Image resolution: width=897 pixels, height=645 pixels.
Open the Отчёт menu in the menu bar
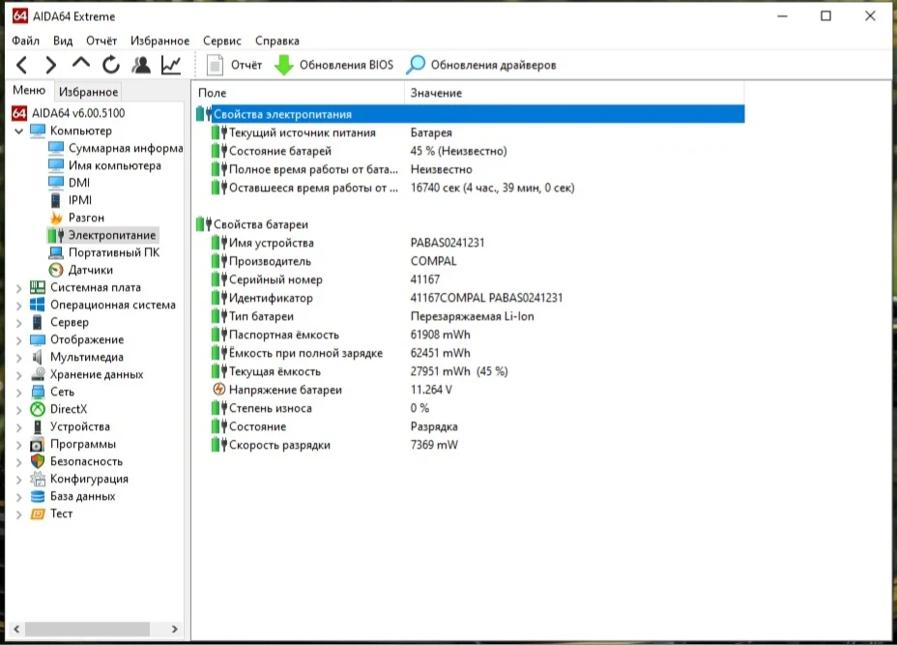pyautogui.click(x=101, y=41)
